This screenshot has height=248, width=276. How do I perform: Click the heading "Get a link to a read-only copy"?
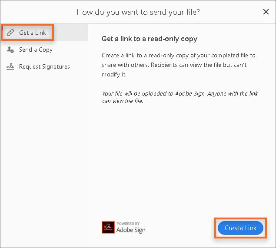coord(150,39)
